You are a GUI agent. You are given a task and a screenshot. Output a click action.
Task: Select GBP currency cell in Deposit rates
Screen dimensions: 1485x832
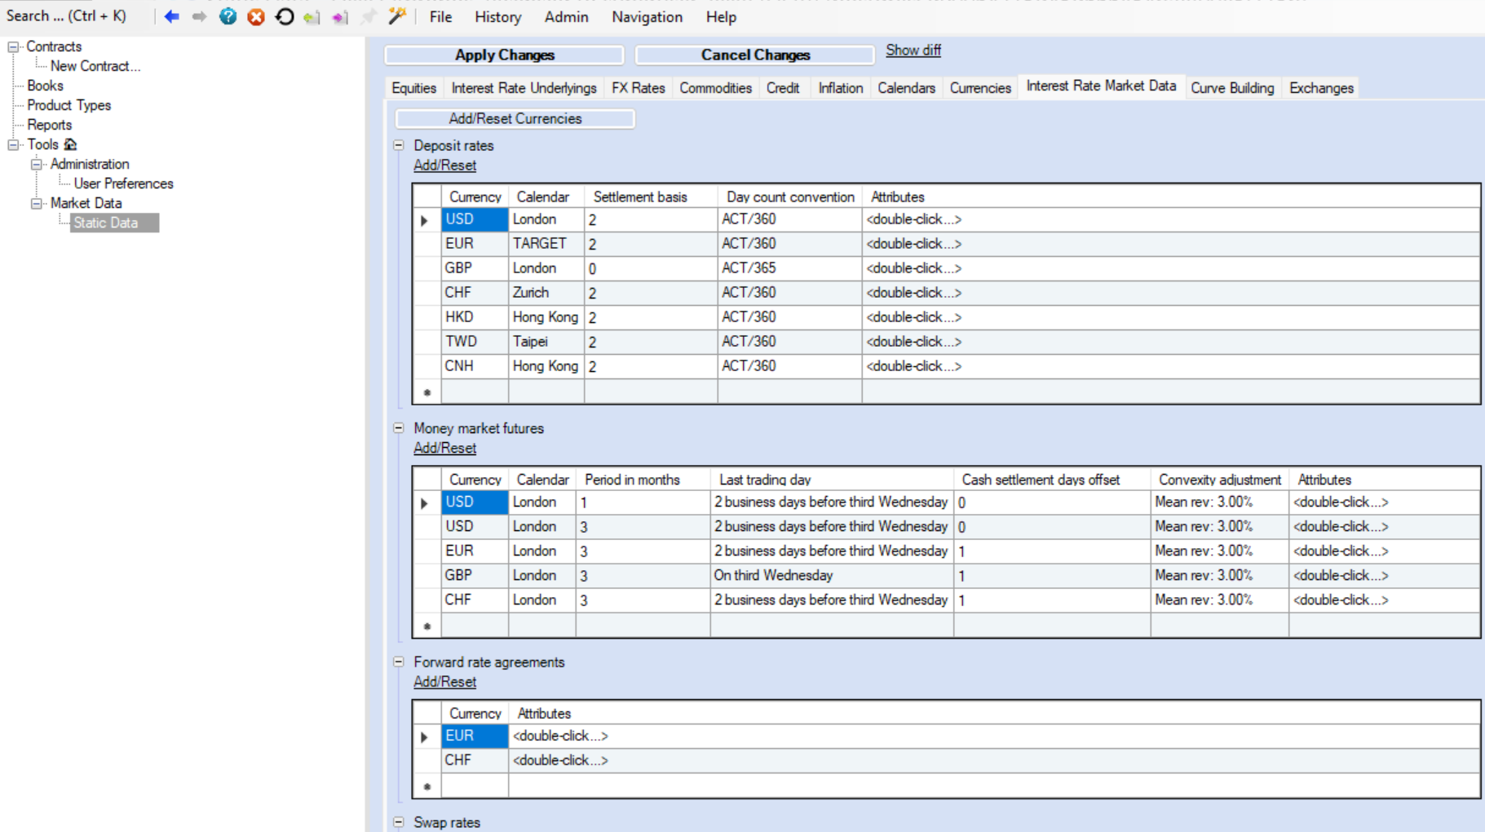[475, 268]
